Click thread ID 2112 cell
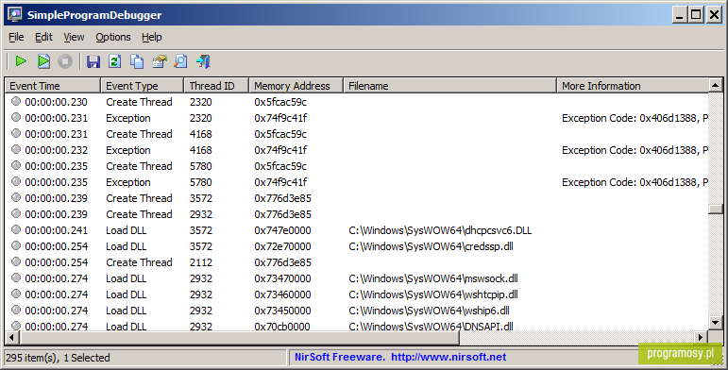 200,262
